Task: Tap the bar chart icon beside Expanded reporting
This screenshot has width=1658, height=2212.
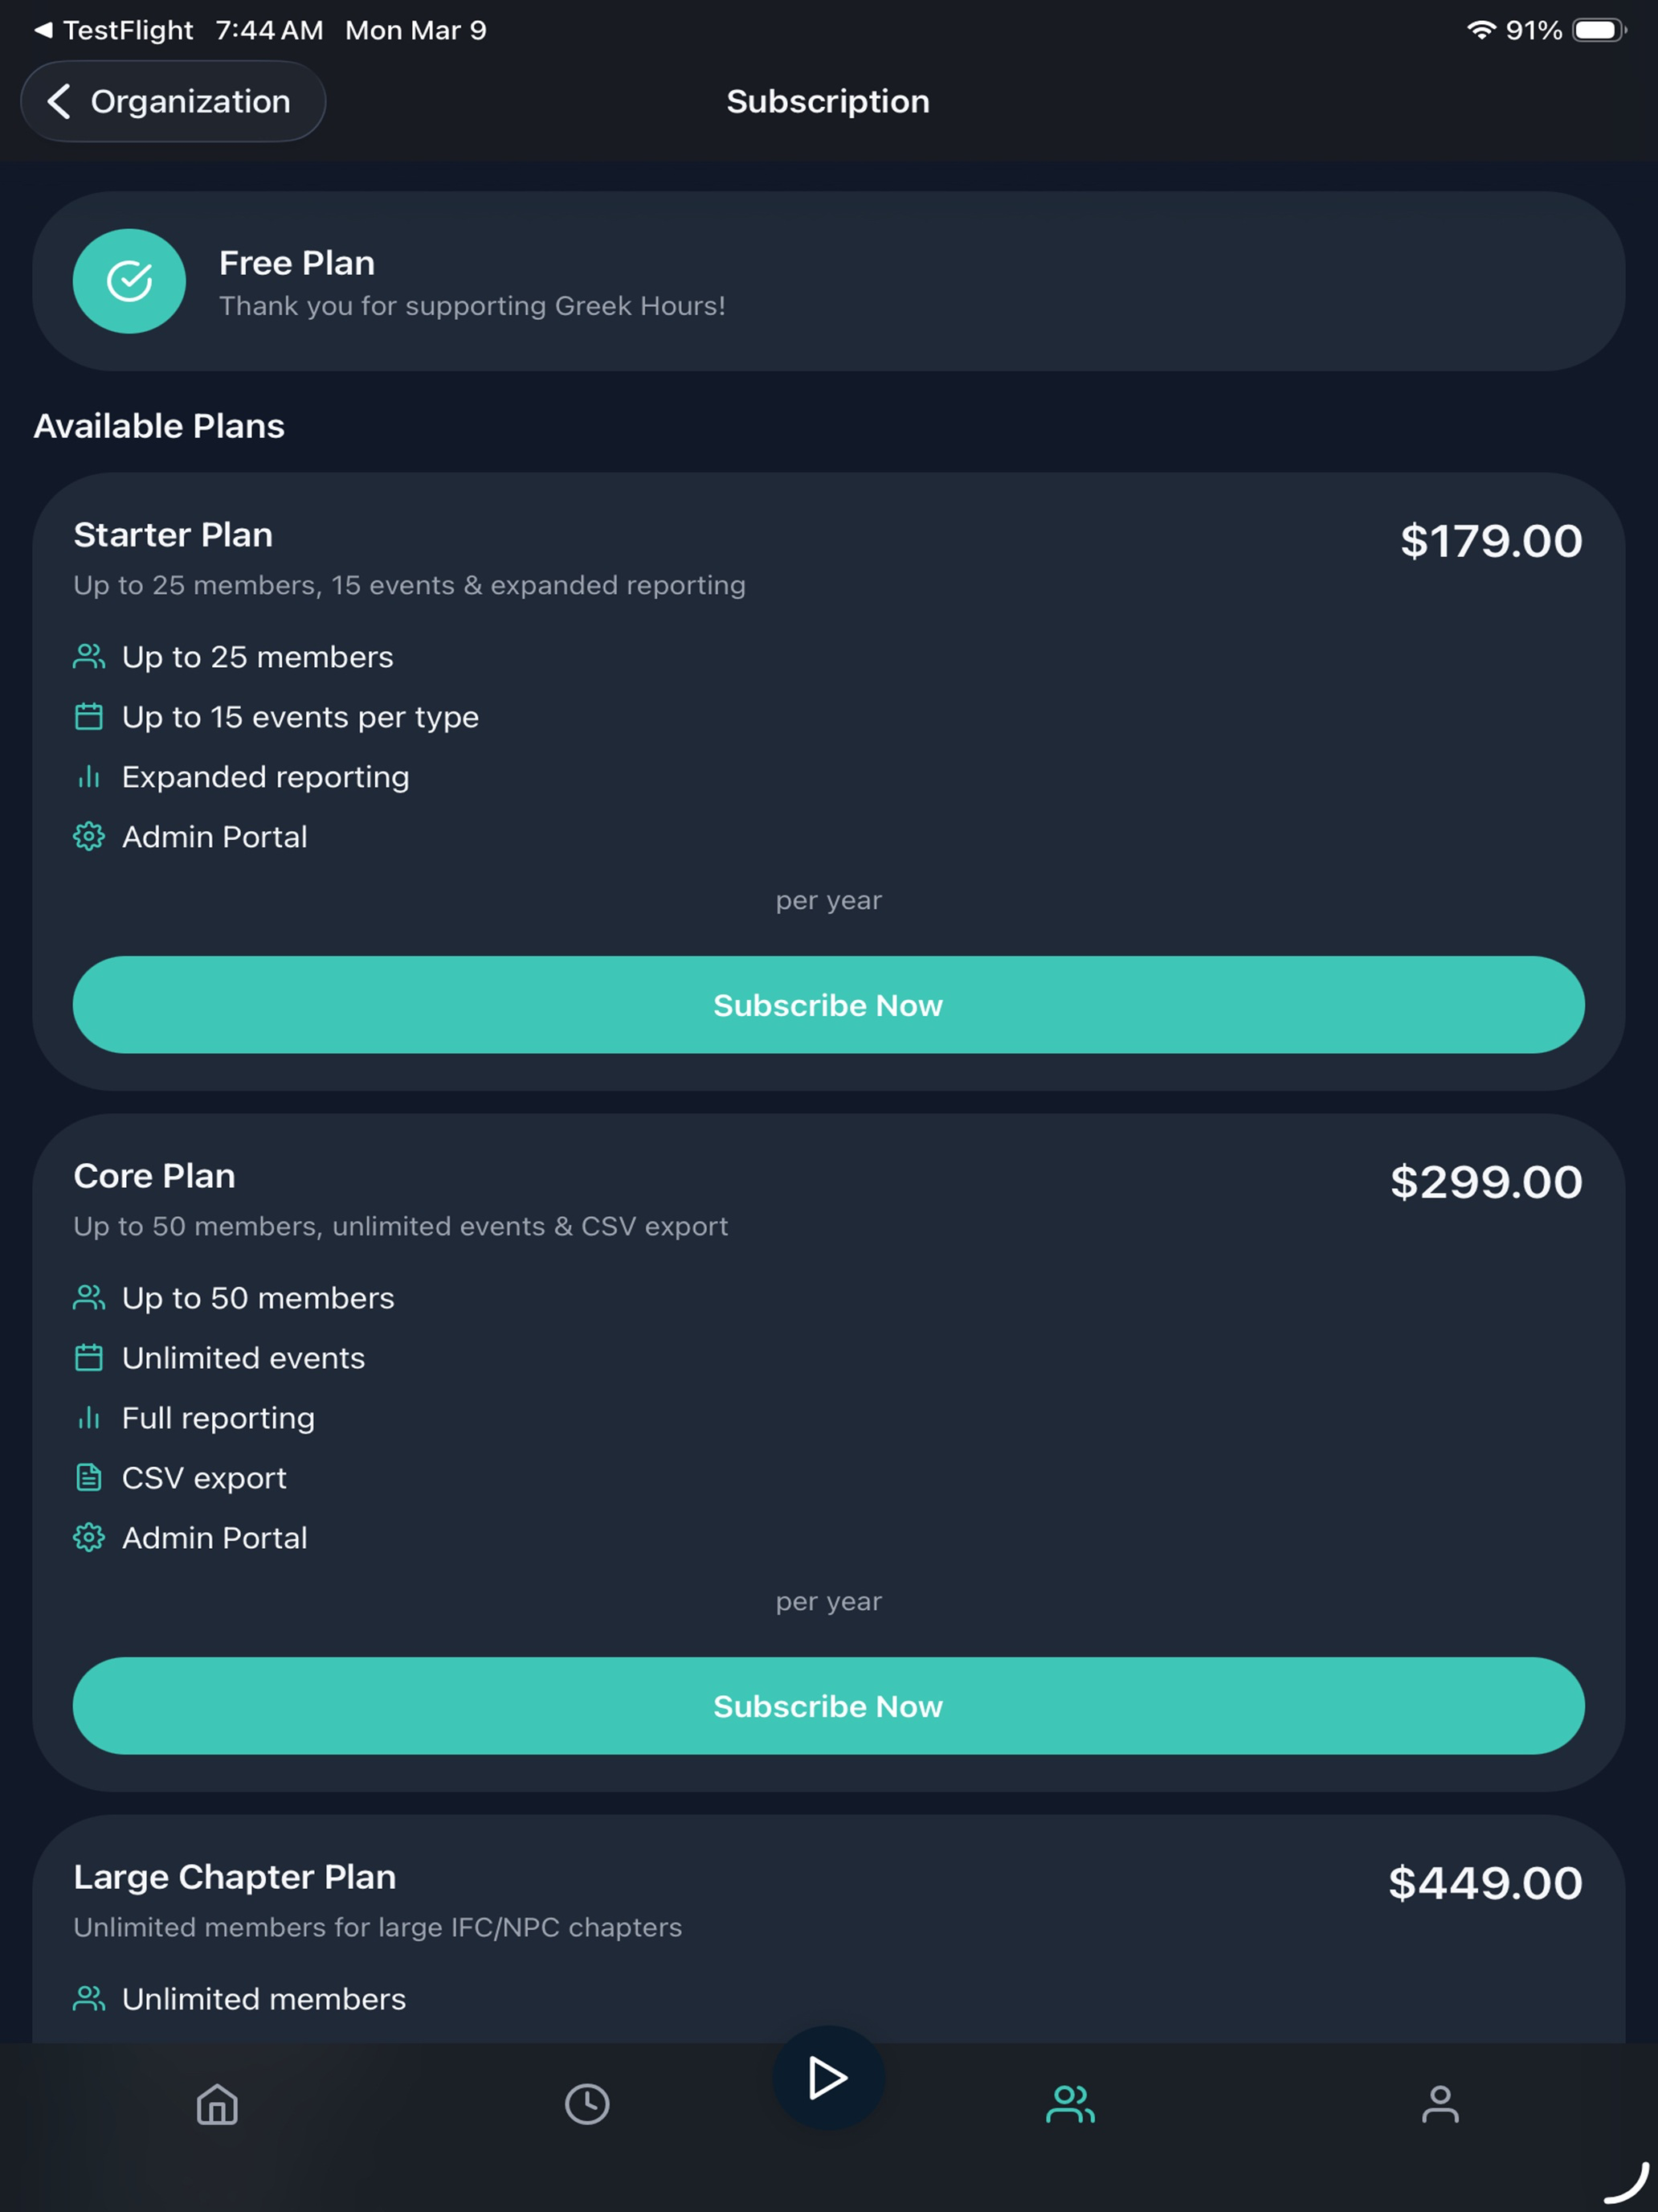Action: pos(89,777)
